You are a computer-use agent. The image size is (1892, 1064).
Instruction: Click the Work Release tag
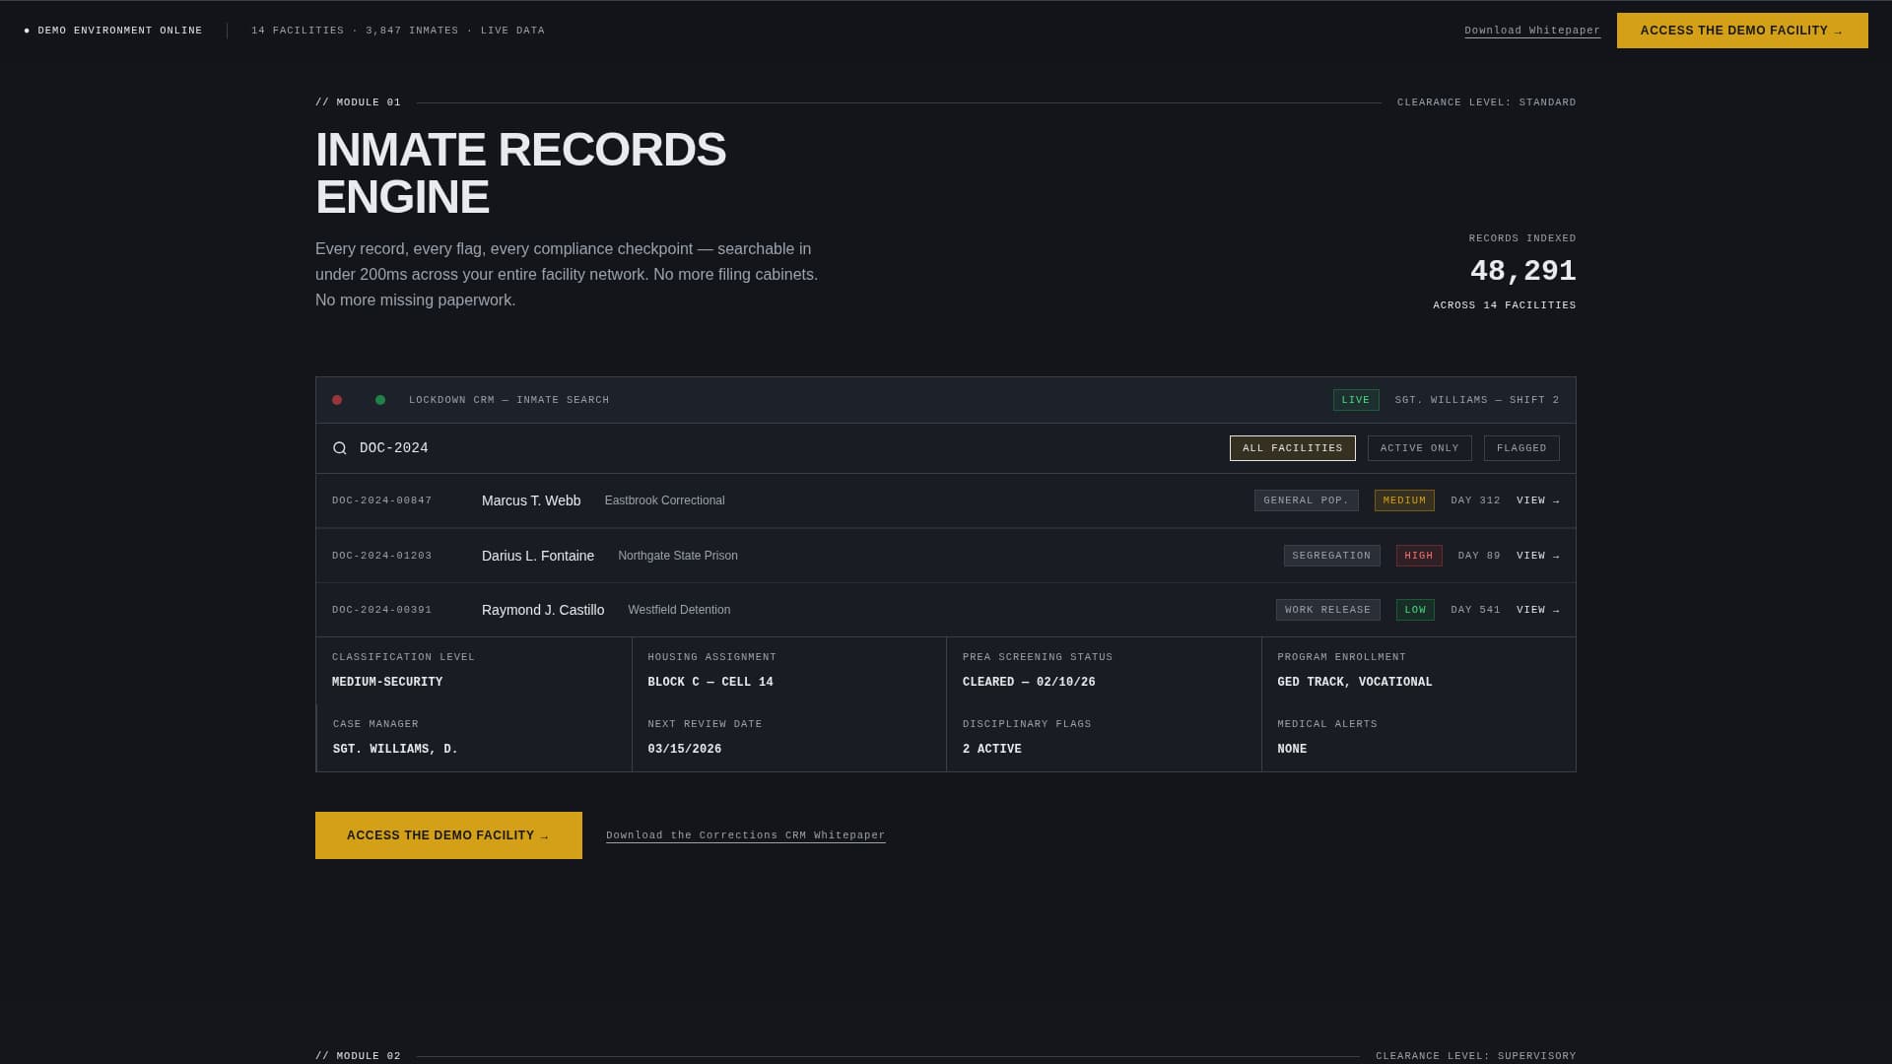(x=1327, y=610)
